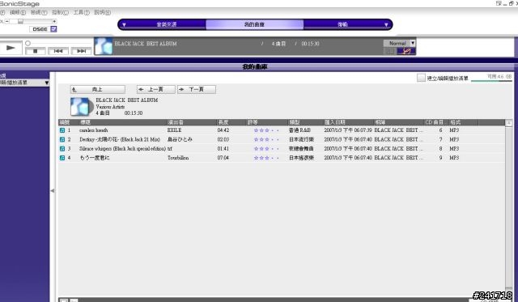Click music note icon for track 1
The width and height of the screenshot is (518, 302).
coord(62,130)
